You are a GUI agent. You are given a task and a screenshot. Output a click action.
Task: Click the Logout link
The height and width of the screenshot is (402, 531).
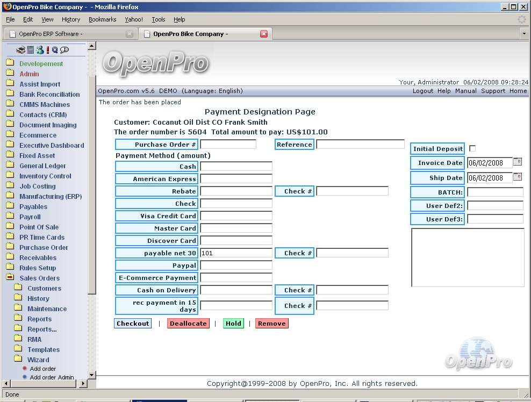pyautogui.click(x=422, y=91)
